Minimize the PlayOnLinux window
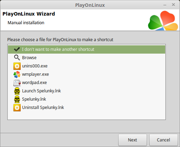 [x=165, y=5]
